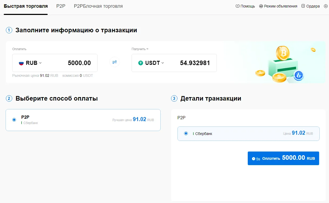Screen dimensions: 329x203
Task: Click the Помощь help icon
Action: point(237,6)
